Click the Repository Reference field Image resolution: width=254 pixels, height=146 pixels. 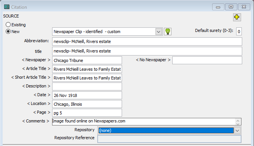[169, 139]
